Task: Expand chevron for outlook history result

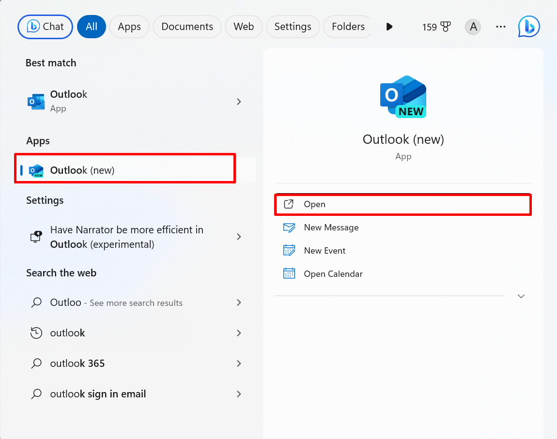Action: pos(239,333)
